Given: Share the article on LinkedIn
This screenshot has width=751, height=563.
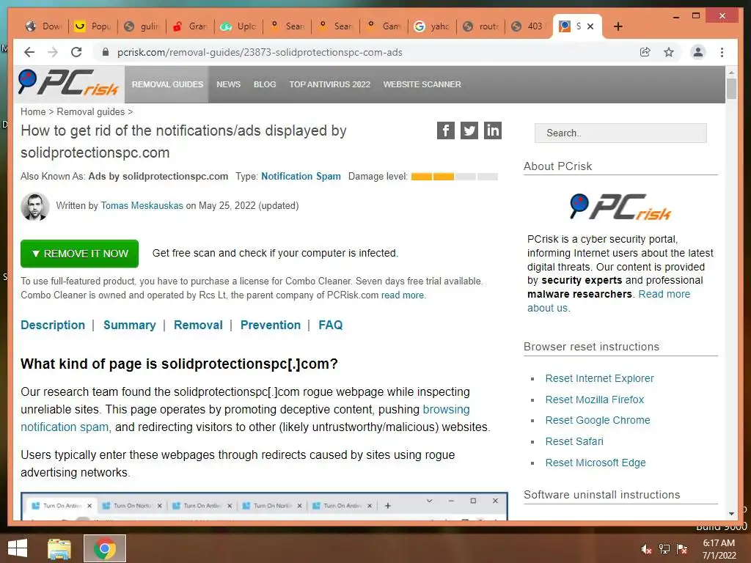Looking at the screenshot, I should (492, 130).
